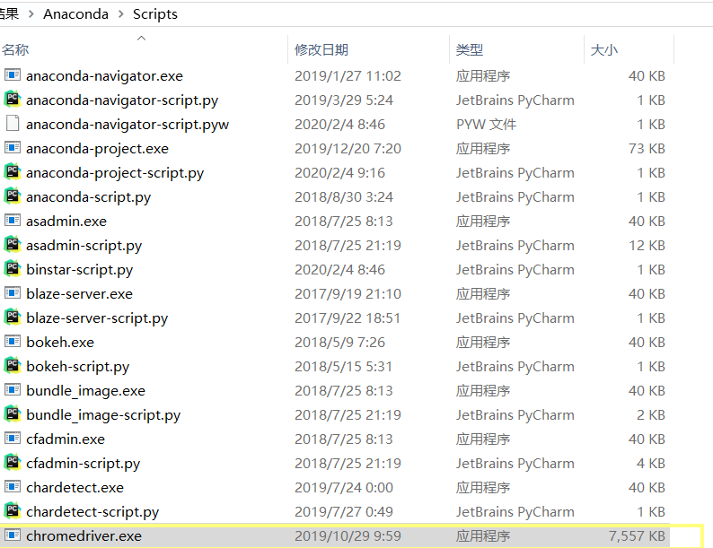The image size is (713, 548).
Task: Select file name anaconda-script.py
Action: pyautogui.click(x=89, y=197)
